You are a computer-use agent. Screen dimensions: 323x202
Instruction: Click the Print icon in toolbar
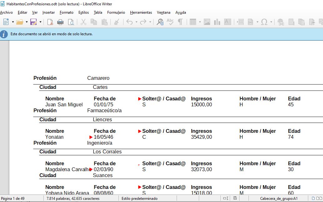pyautogui.click(x=60, y=22)
